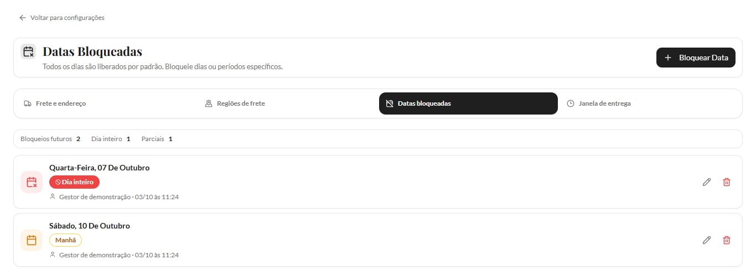Image resolution: width=756 pixels, height=275 pixels.
Task: Click the back arrow icon
Action: point(23,18)
